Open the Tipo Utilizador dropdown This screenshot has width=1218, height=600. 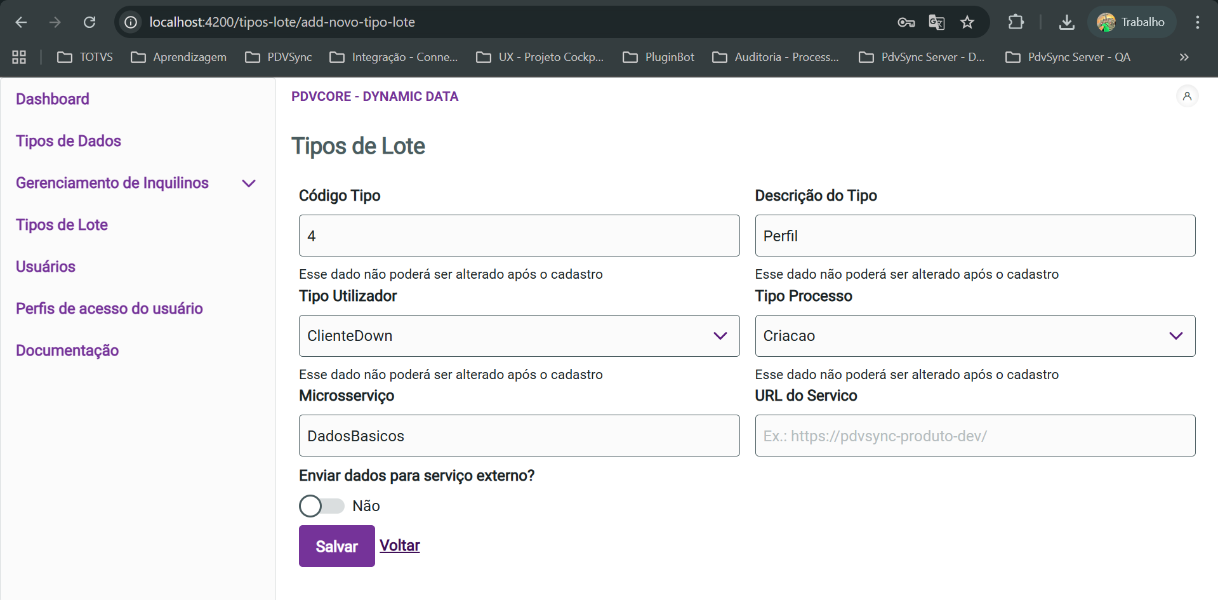coord(519,336)
